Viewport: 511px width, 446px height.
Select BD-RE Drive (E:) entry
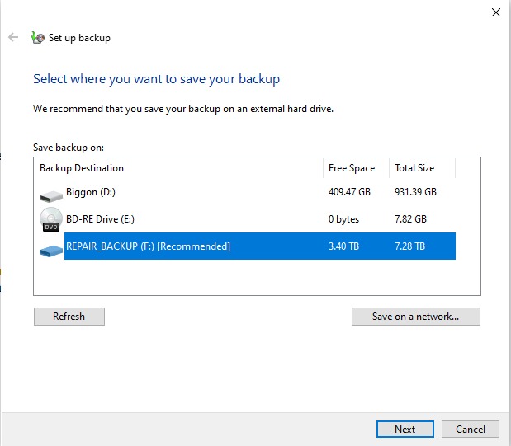[x=102, y=219]
